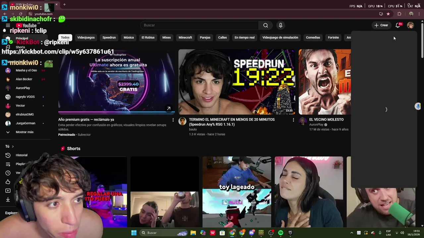
Task: Open Spotify from the taskbar
Action: [281, 233]
